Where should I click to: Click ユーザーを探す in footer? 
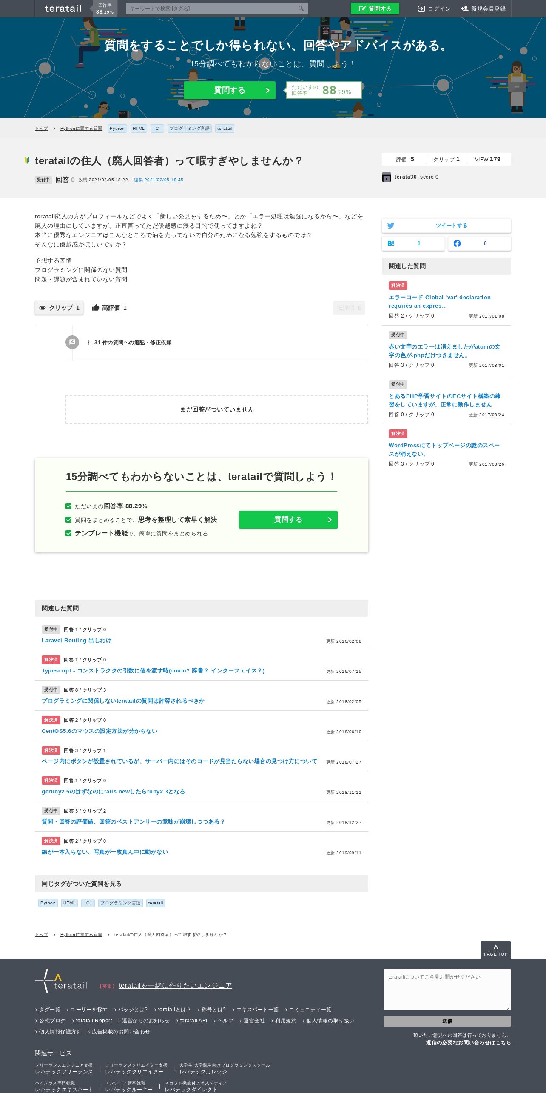pyautogui.click(x=89, y=1010)
